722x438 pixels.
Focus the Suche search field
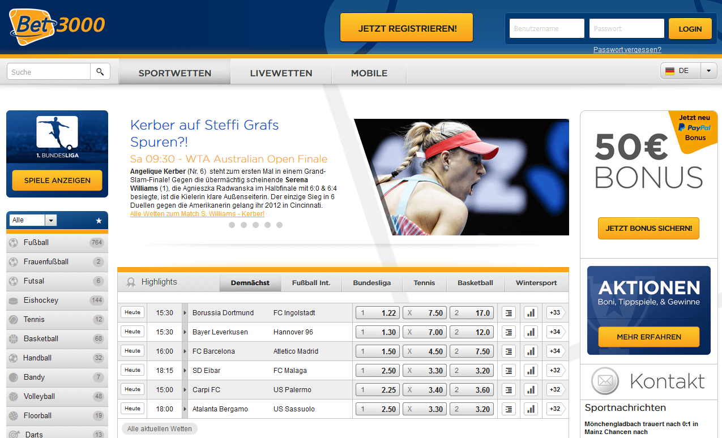pyautogui.click(x=49, y=71)
